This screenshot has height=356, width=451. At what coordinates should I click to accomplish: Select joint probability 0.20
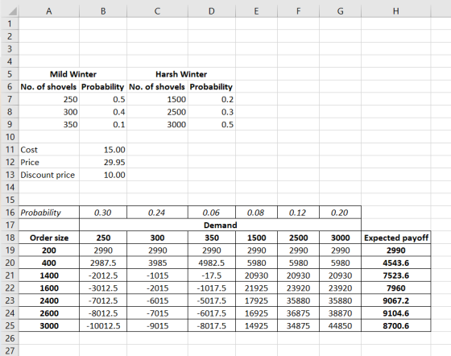coord(340,213)
